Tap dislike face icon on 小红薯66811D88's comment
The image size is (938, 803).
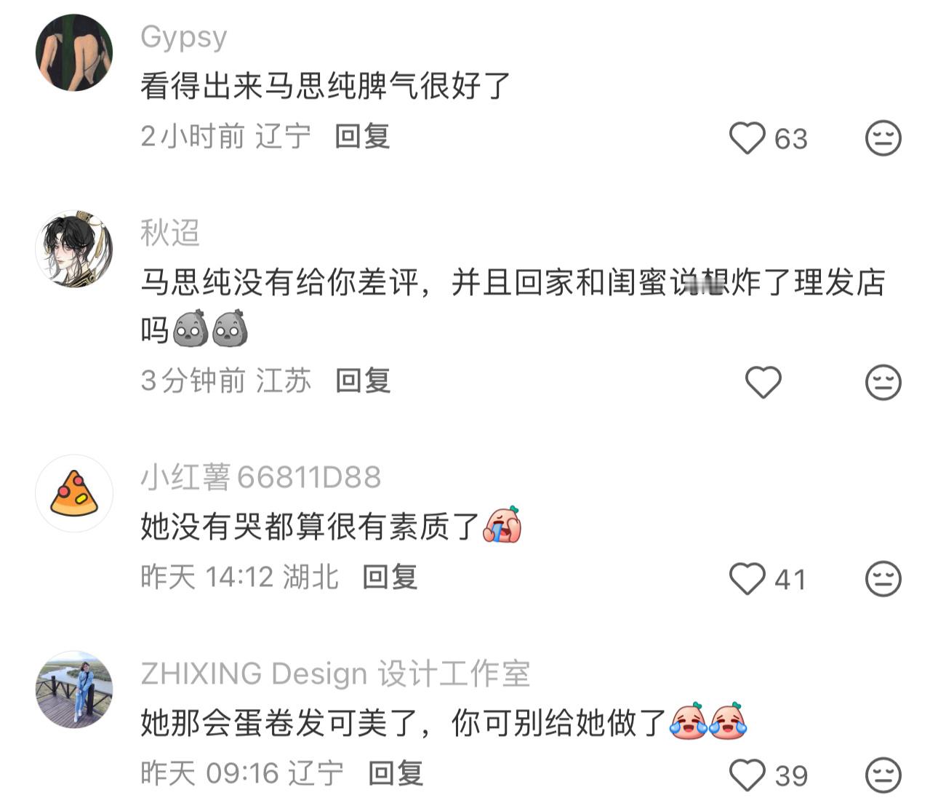point(883,579)
